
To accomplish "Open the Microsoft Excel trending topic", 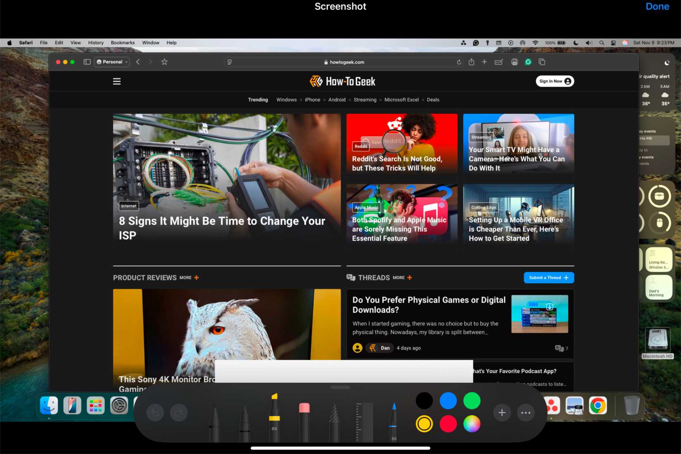I will click(x=402, y=100).
